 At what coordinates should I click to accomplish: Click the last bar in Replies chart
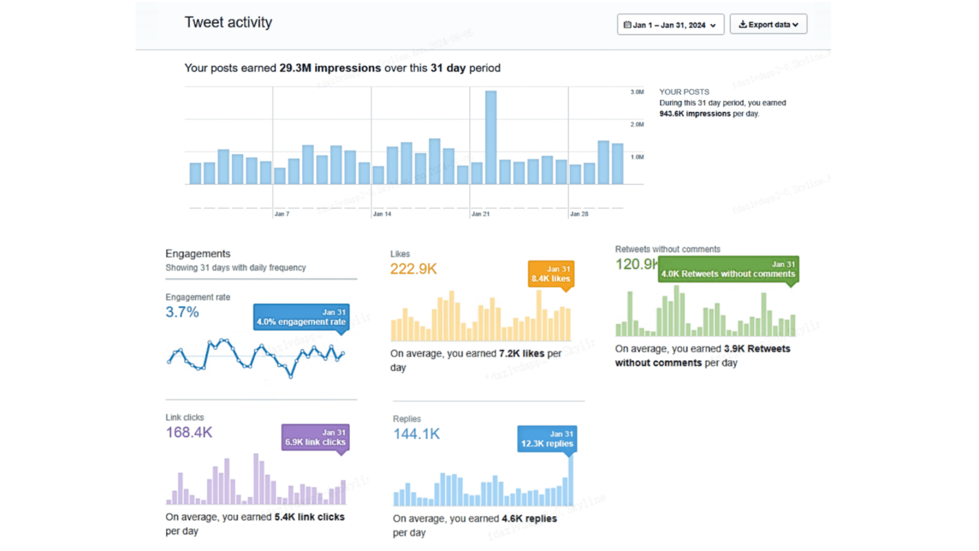(x=571, y=480)
